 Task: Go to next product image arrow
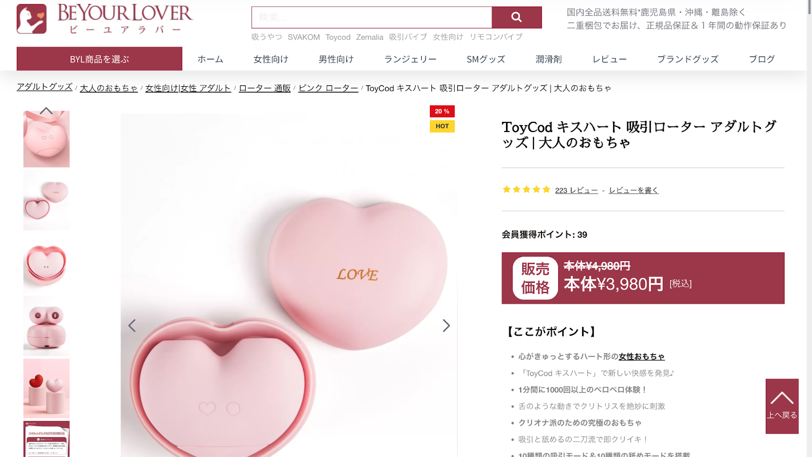pos(446,325)
